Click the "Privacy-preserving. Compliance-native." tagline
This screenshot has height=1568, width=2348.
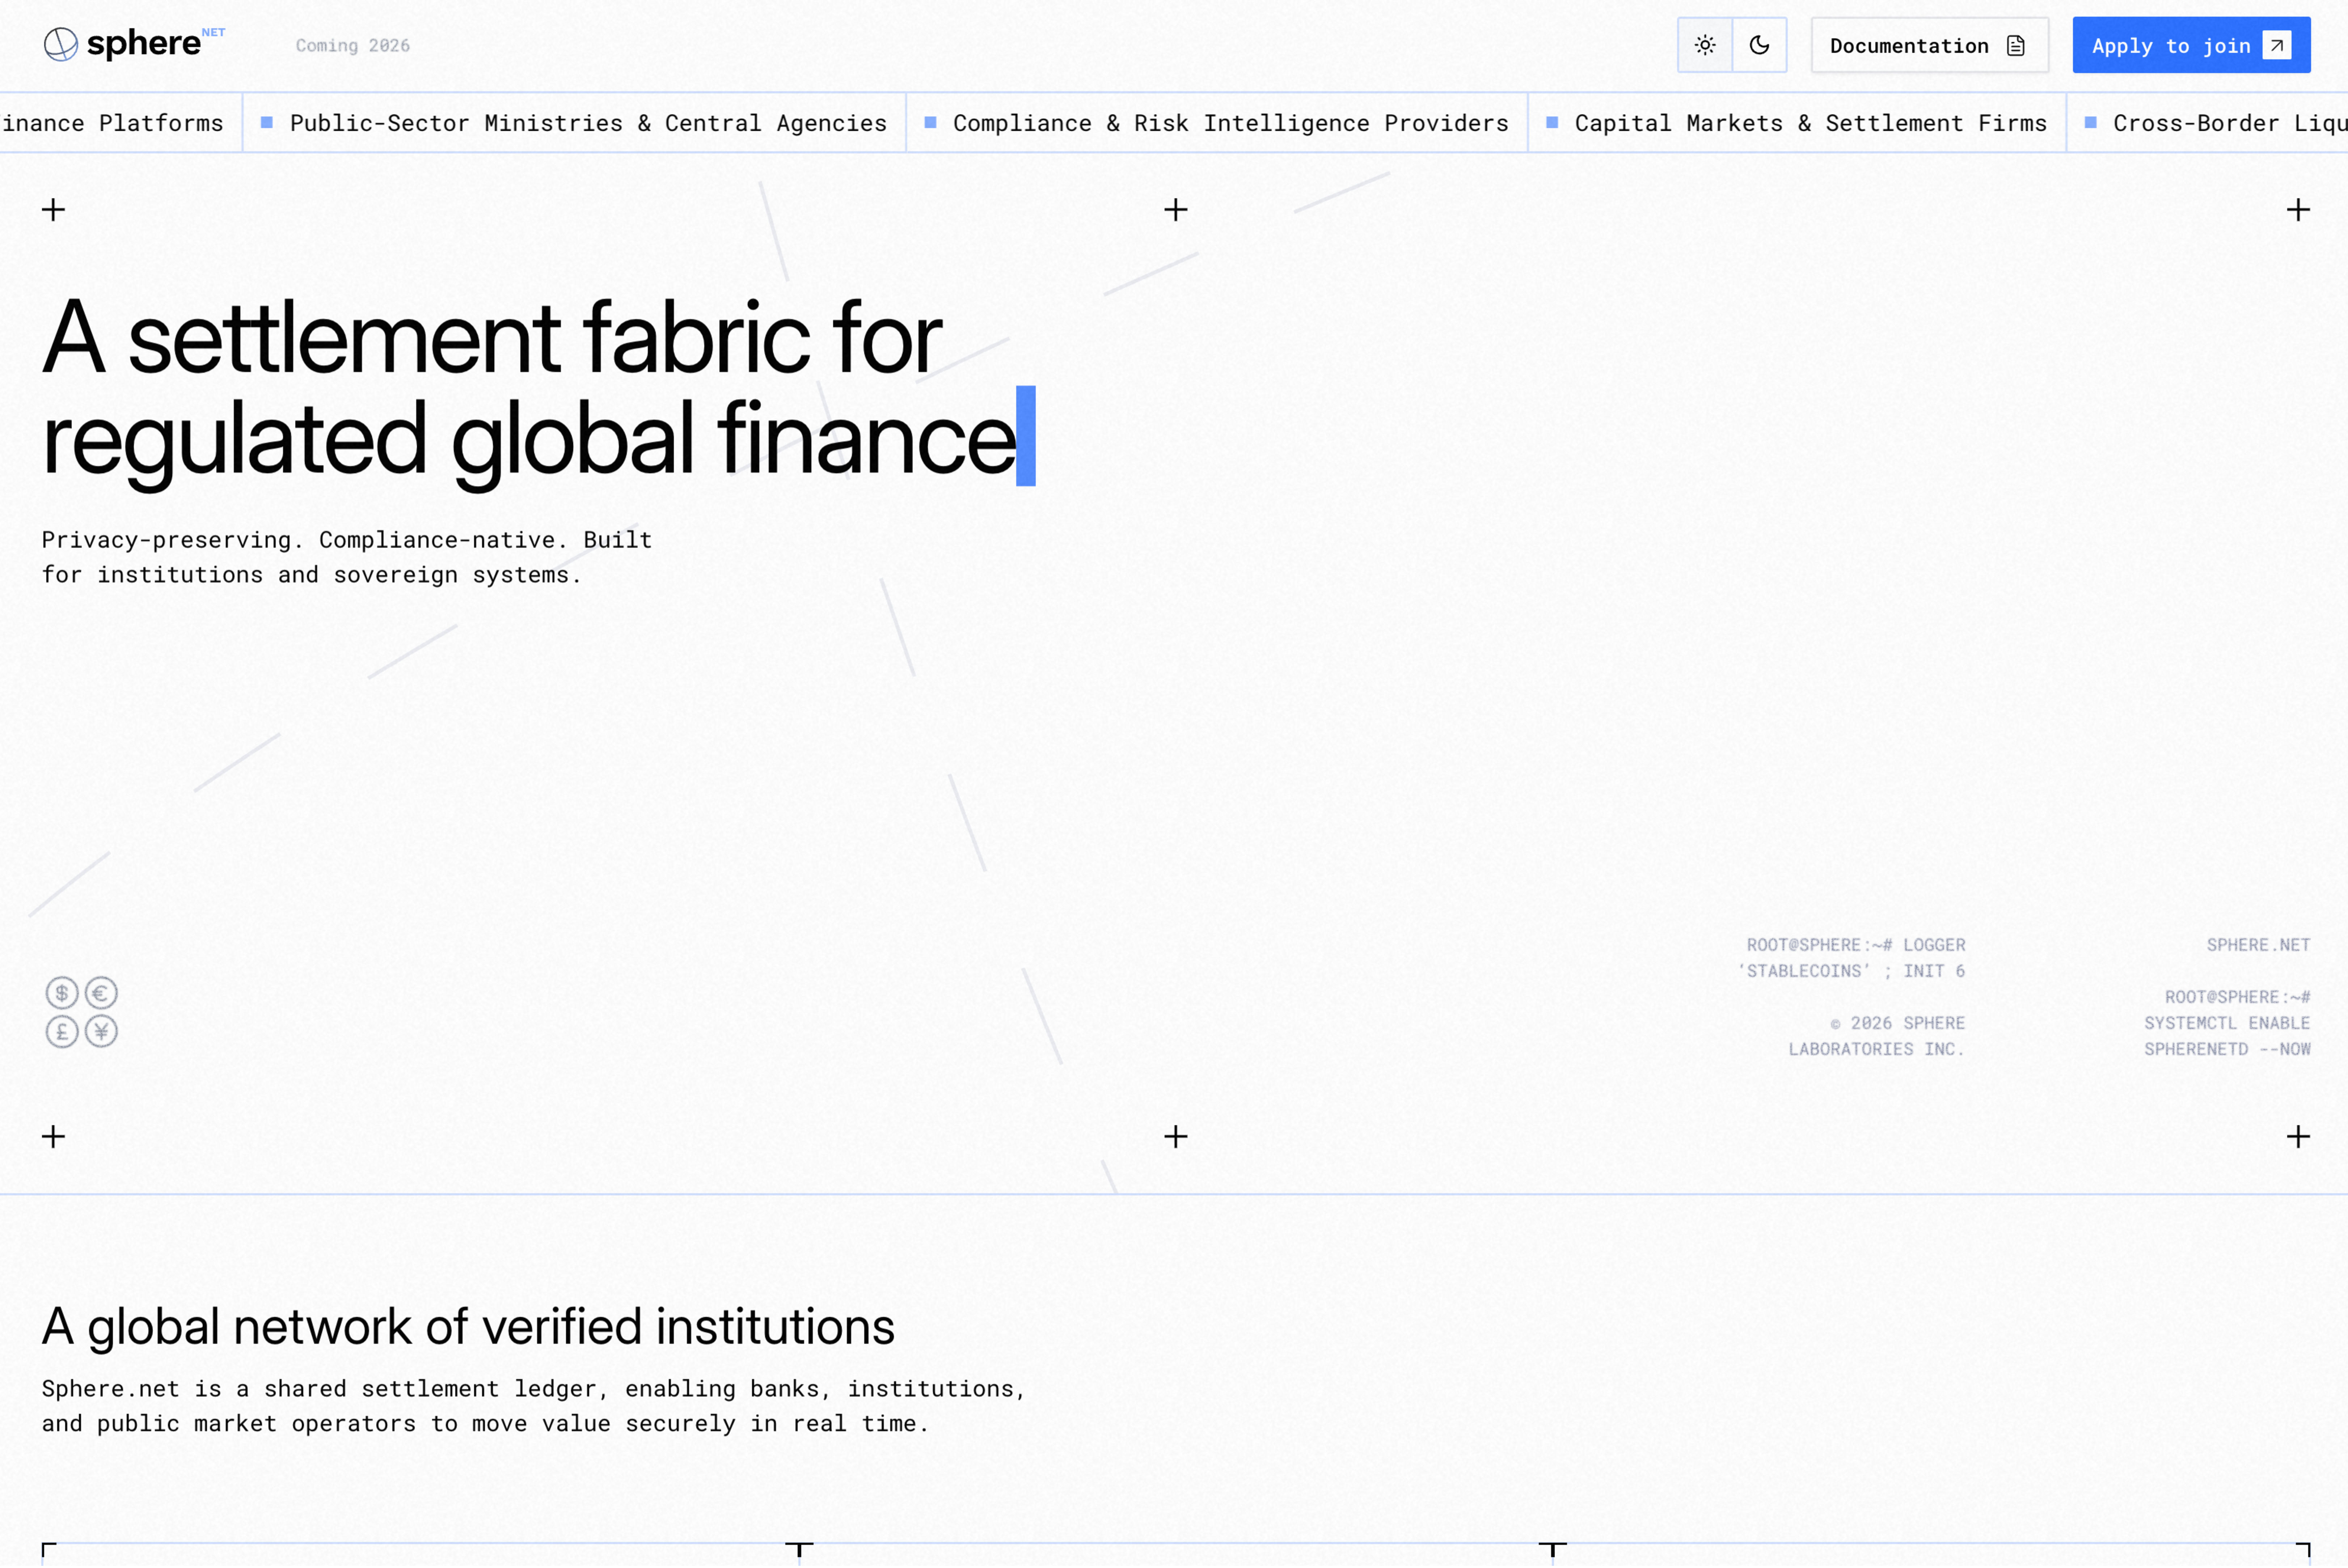click(347, 557)
